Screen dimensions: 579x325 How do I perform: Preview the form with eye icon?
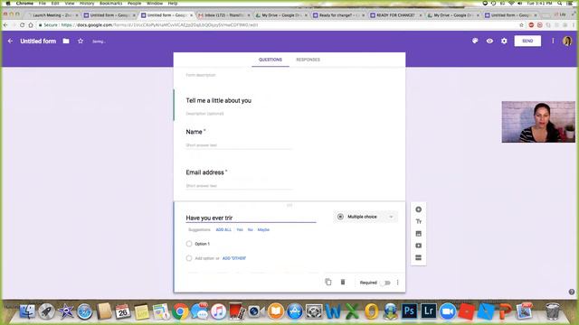[x=489, y=41]
